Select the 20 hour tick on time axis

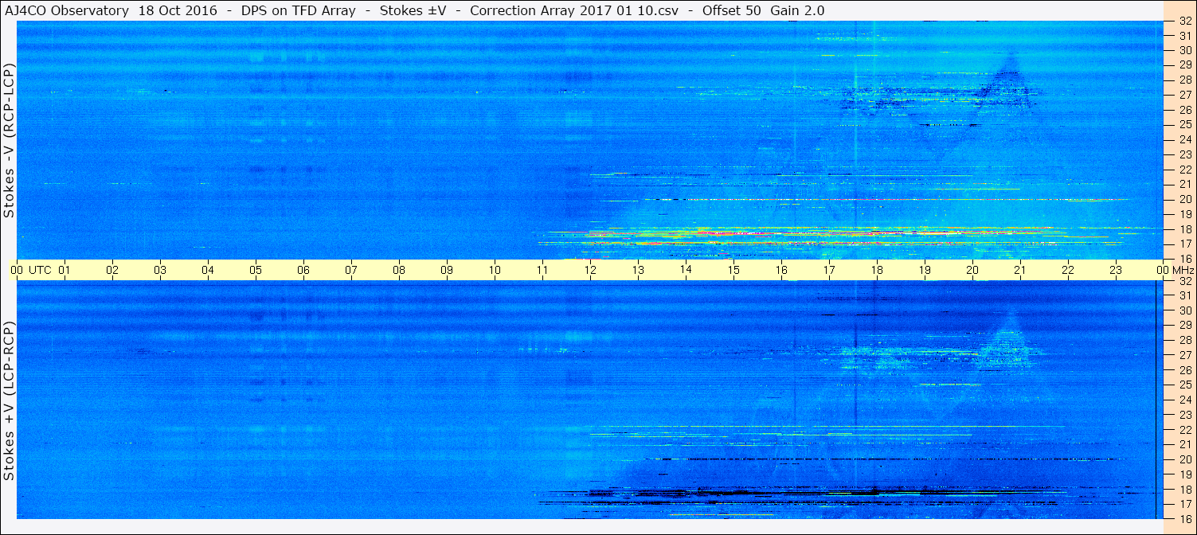972,270
